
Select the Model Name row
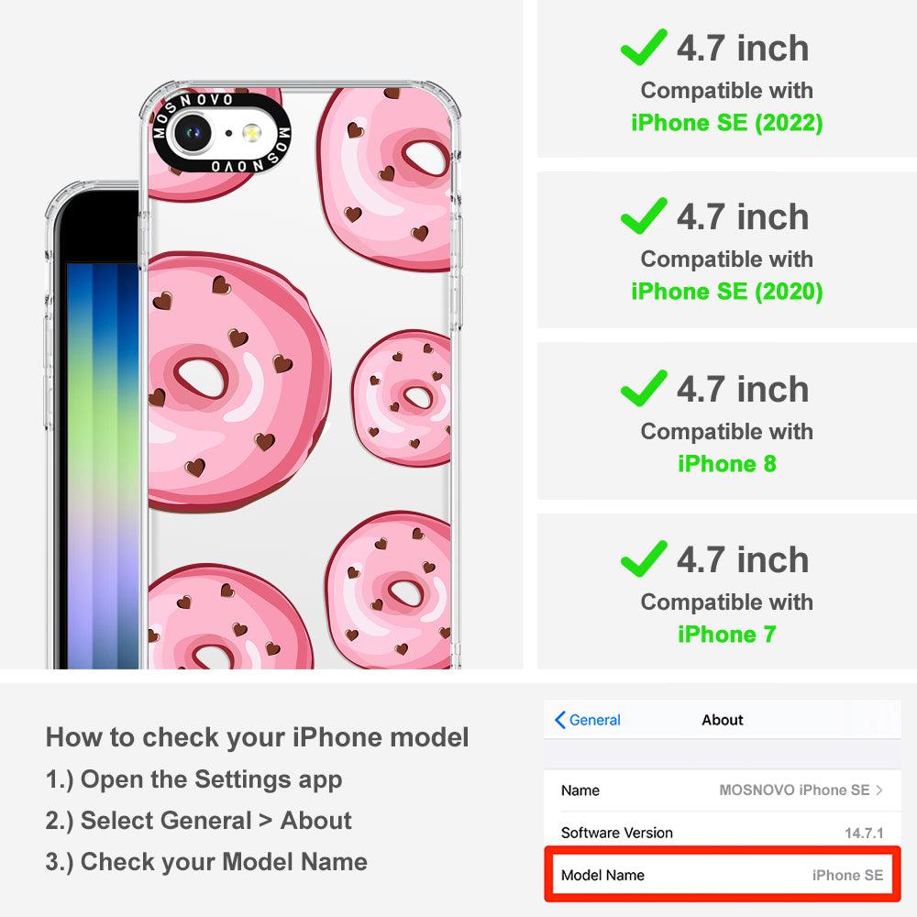[723, 875]
